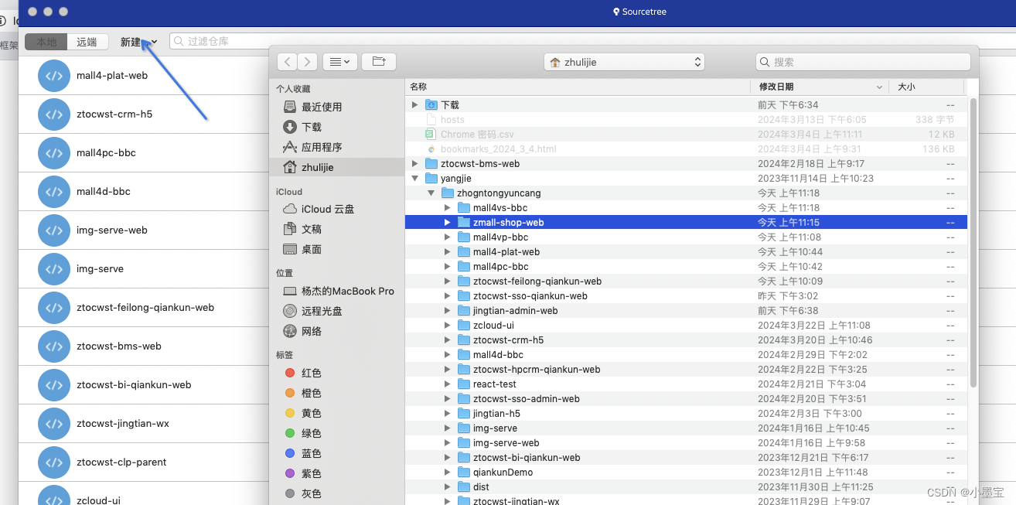This screenshot has height=505, width=1016.
Task: Filter by the 红色 tag
Action: (x=312, y=373)
